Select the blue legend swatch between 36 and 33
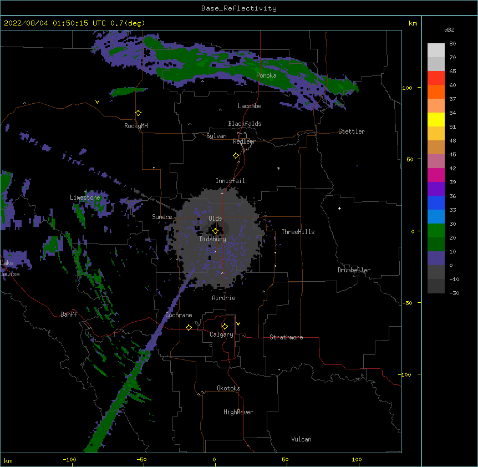Image resolution: width=478 pixels, height=467 pixels. 436,202
